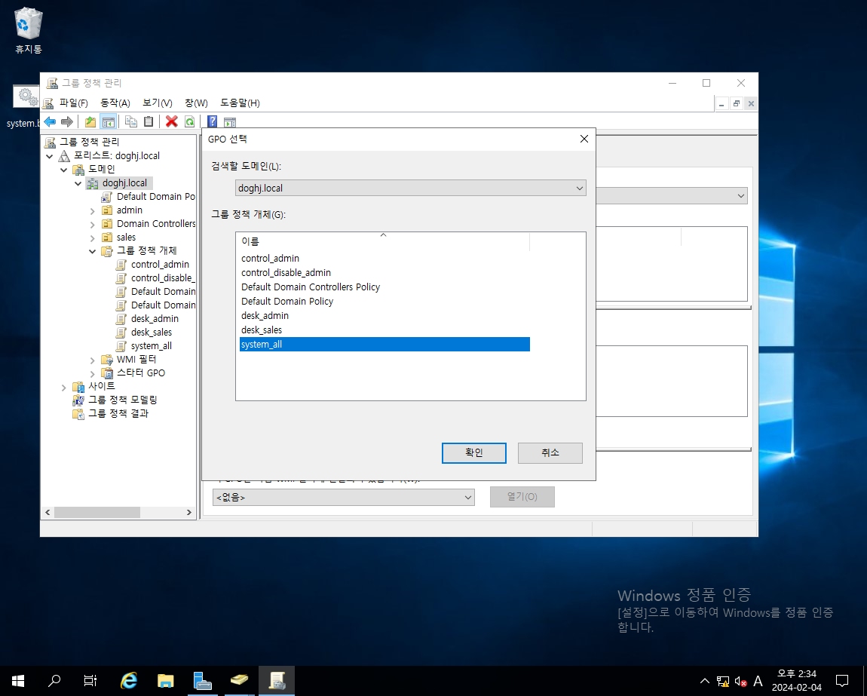Click the yellow tool taskbar icon

(x=240, y=680)
